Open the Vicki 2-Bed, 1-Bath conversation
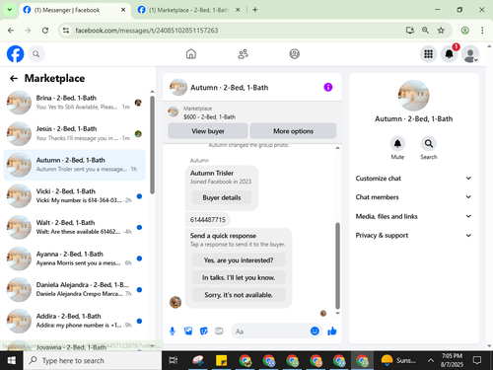 74,196
